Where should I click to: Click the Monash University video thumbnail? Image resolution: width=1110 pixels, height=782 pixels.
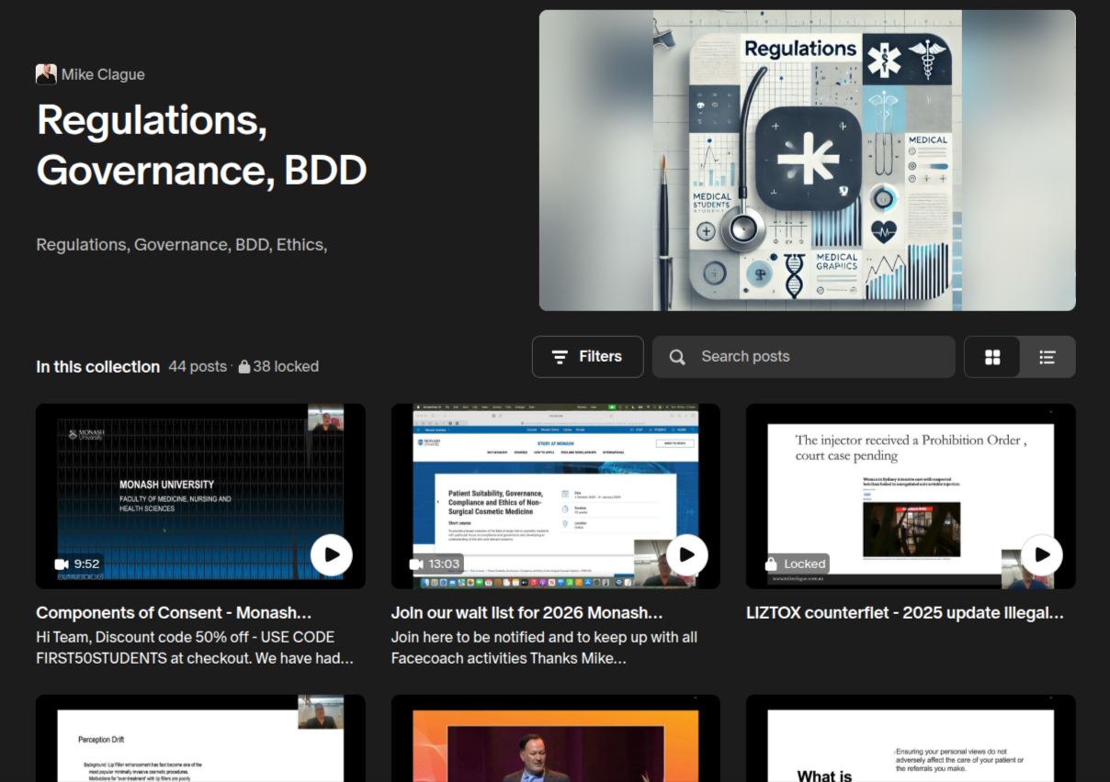(x=200, y=496)
